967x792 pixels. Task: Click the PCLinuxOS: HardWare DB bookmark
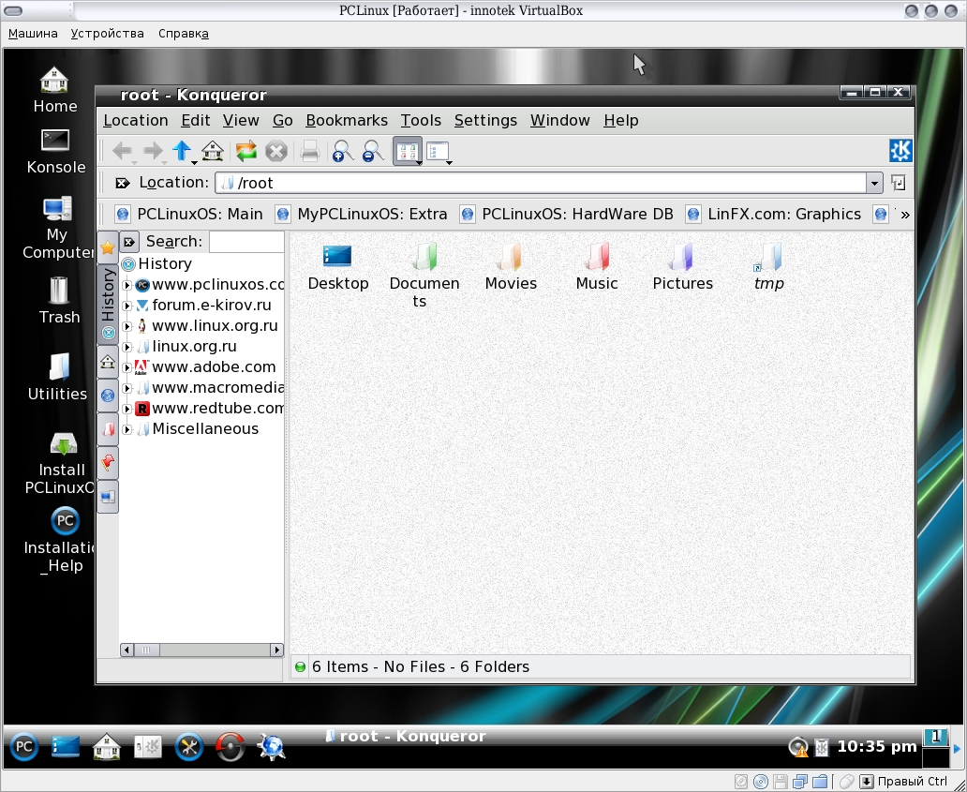(x=576, y=214)
